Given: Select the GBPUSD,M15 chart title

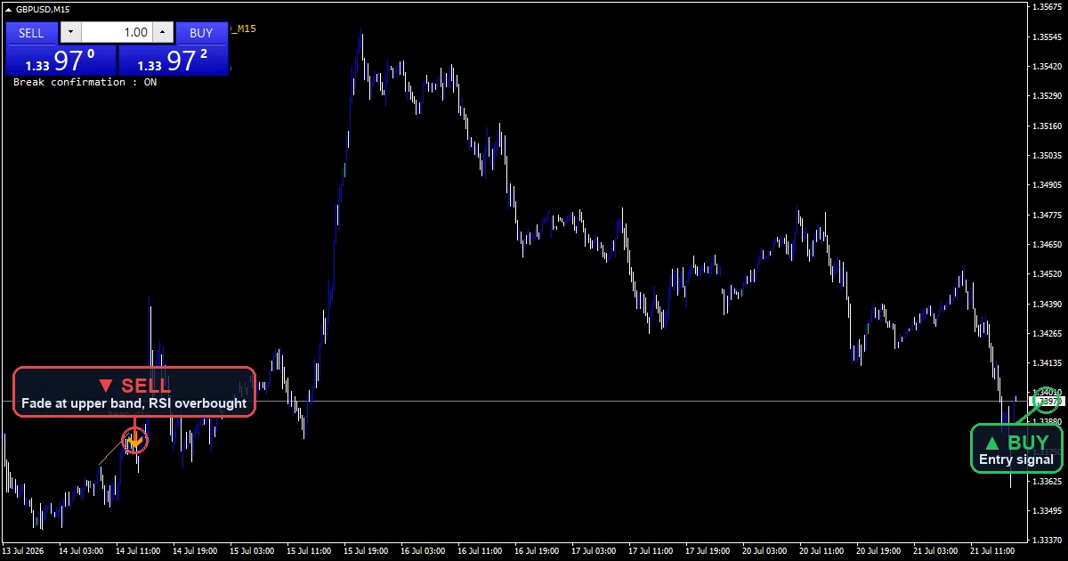Looking at the screenshot, I should (43, 9).
